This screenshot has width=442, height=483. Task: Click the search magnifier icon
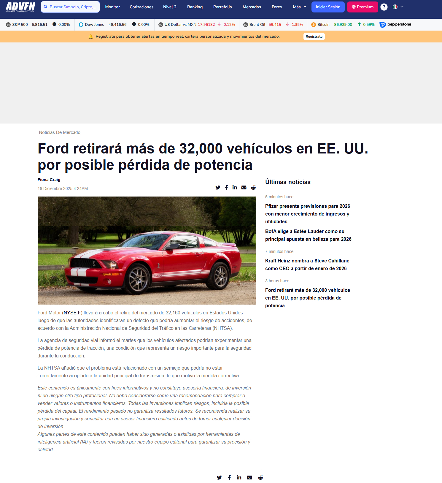46,7
